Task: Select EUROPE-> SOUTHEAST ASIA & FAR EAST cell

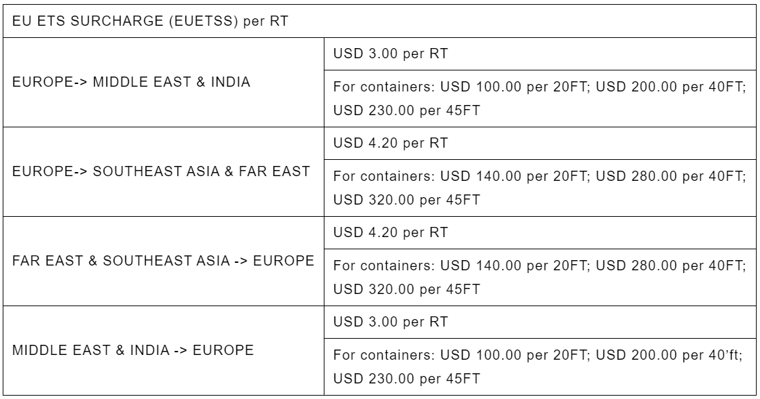Action: (163, 171)
